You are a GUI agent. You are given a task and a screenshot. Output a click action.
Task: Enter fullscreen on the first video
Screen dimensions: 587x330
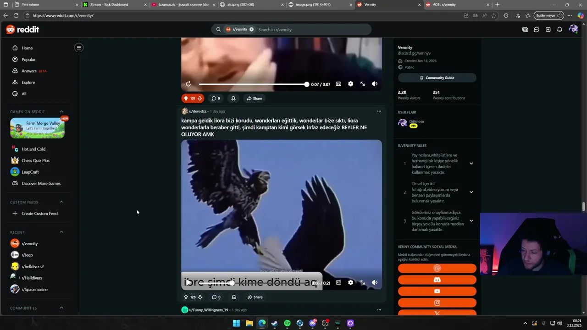pyautogui.click(x=363, y=84)
